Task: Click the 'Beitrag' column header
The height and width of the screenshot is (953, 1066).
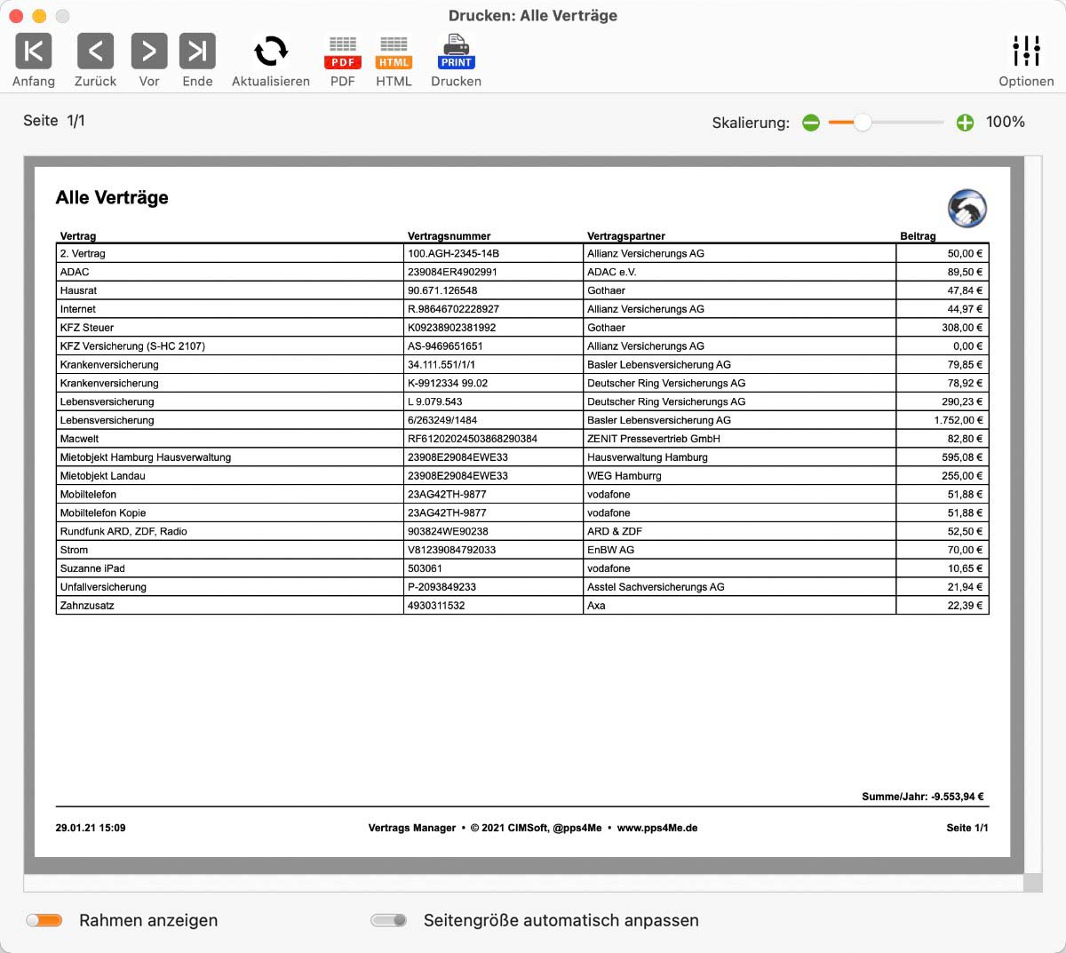Action: (918, 236)
